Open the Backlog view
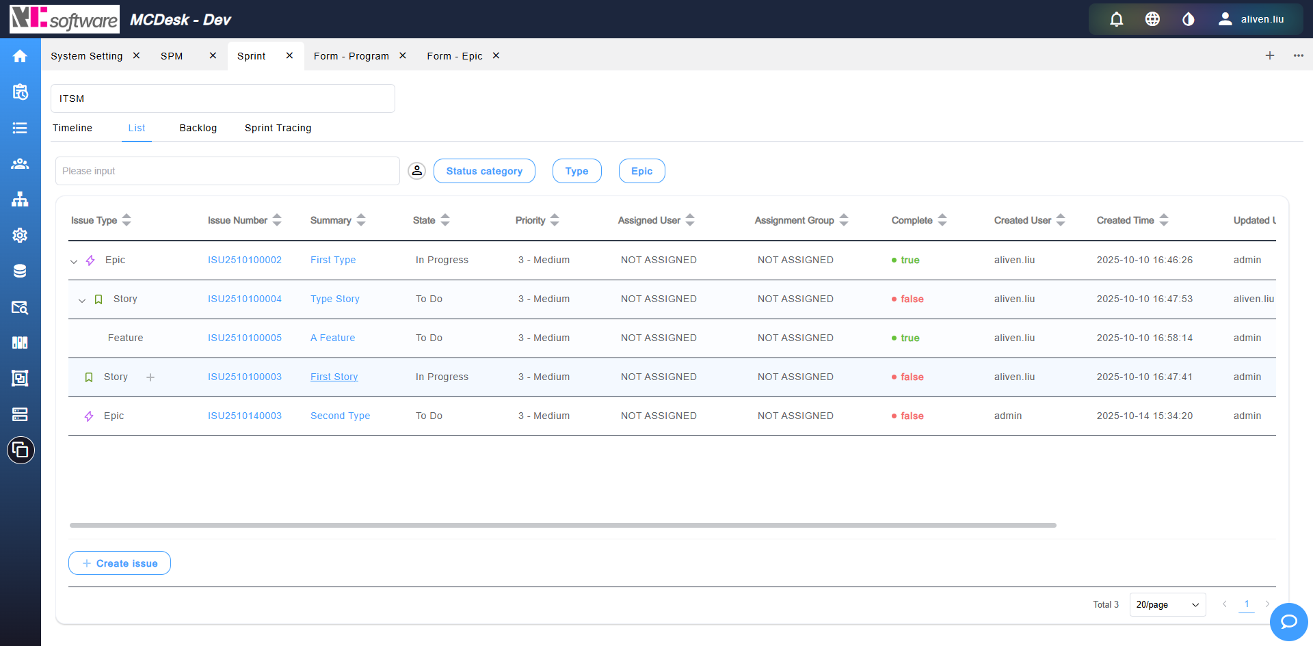 (x=198, y=128)
